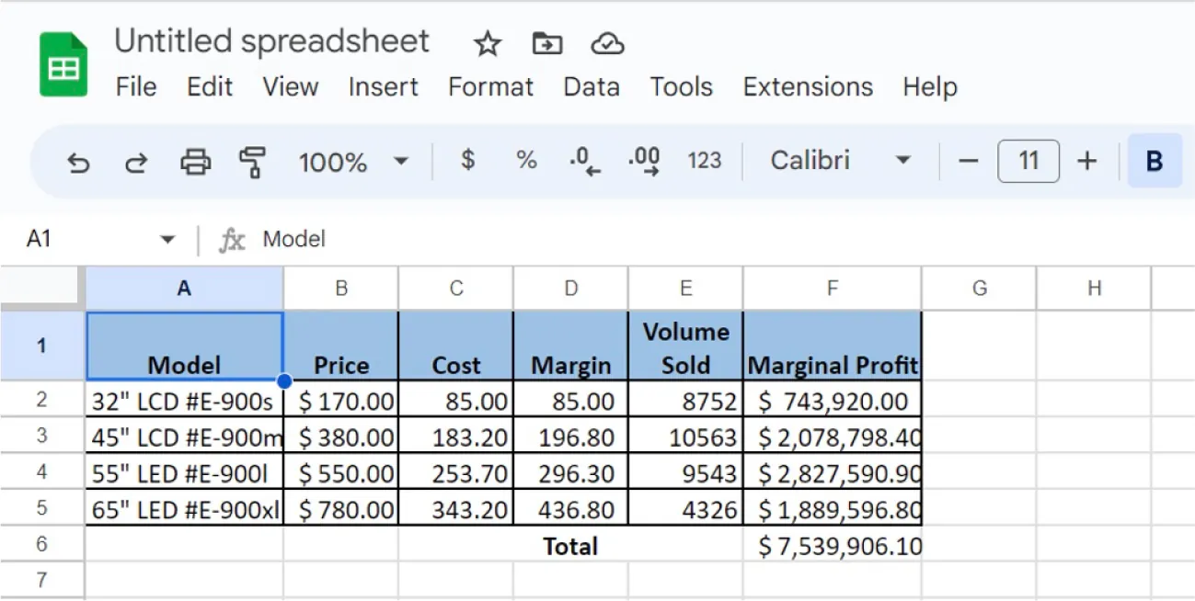Screen dimensions: 1195x601
Task: Open the zoom level dropdown
Action: pyautogui.click(x=354, y=162)
